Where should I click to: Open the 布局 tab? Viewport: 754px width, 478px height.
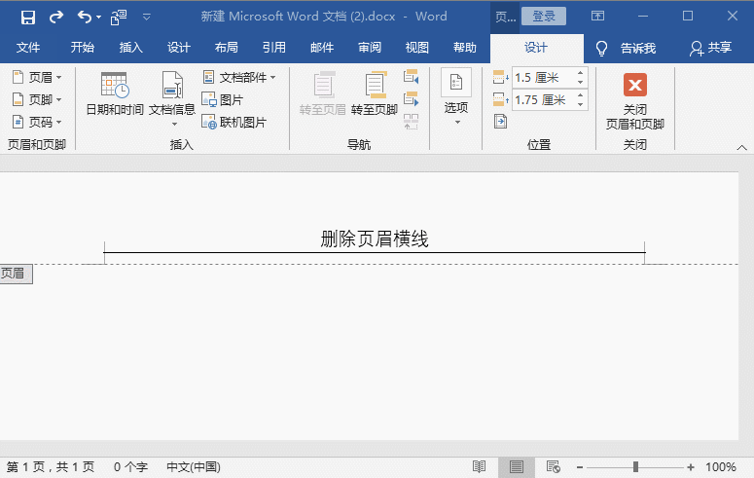(226, 48)
